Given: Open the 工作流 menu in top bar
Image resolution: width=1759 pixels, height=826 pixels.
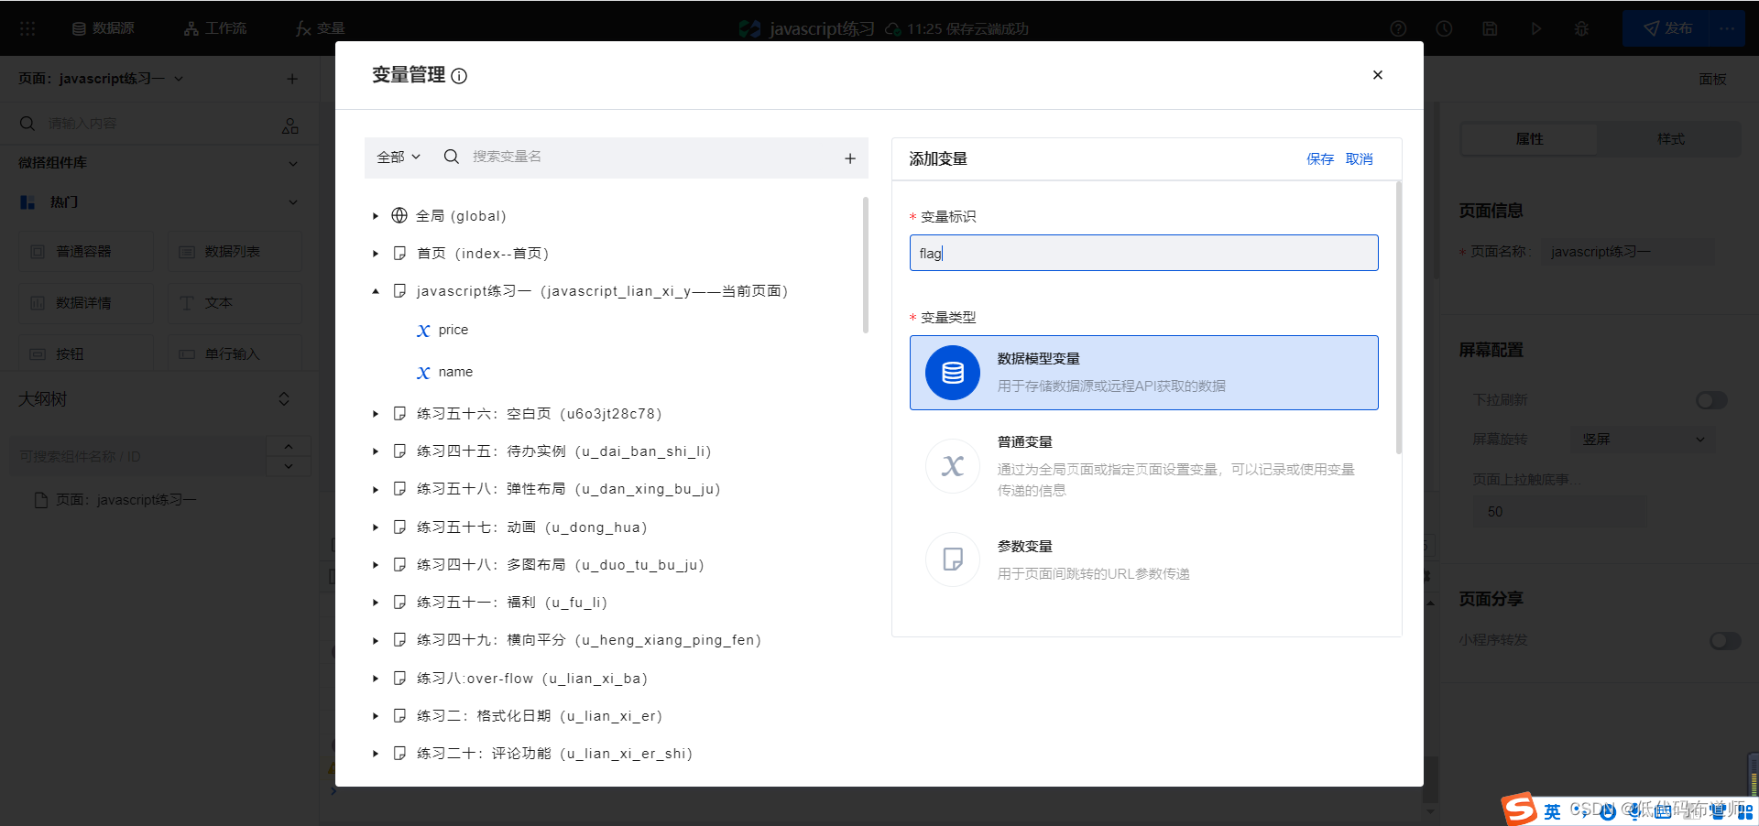Looking at the screenshot, I should coord(215,28).
